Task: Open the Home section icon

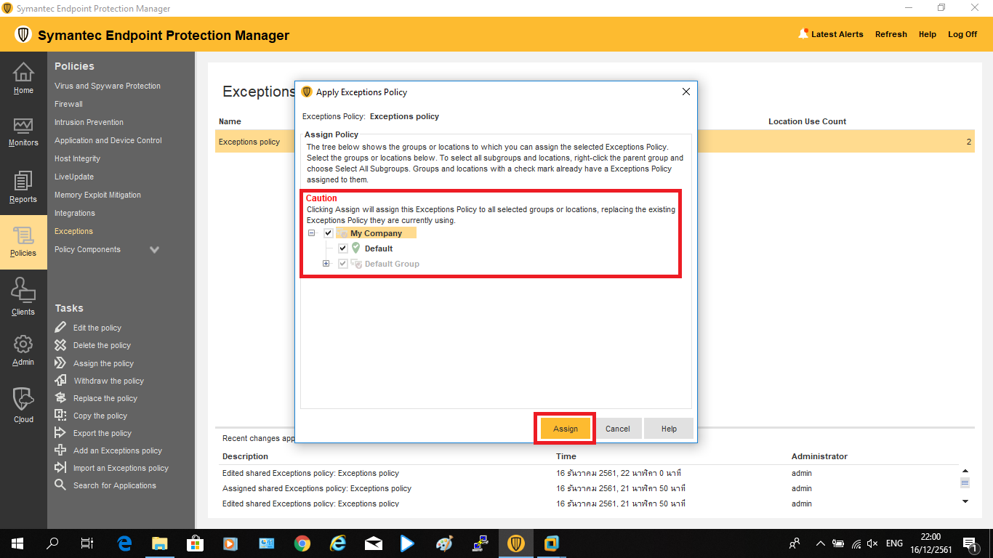Action: point(23,73)
